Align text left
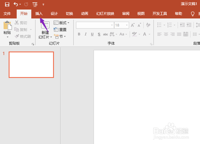This screenshot has height=144, width=200. pos(159,34)
